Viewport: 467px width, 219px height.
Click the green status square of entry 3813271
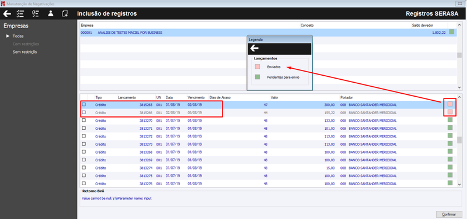click(450, 128)
